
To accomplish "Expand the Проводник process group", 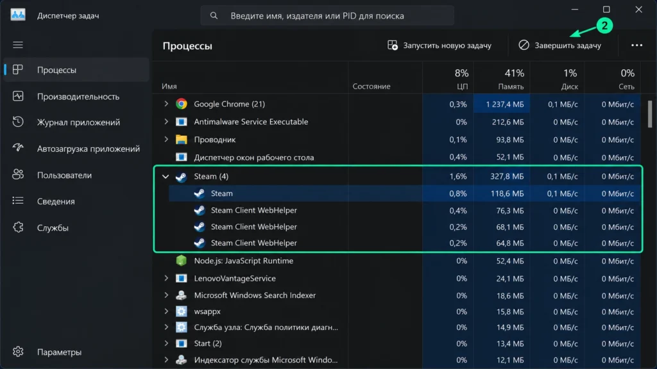I will [x=166, y=139].
